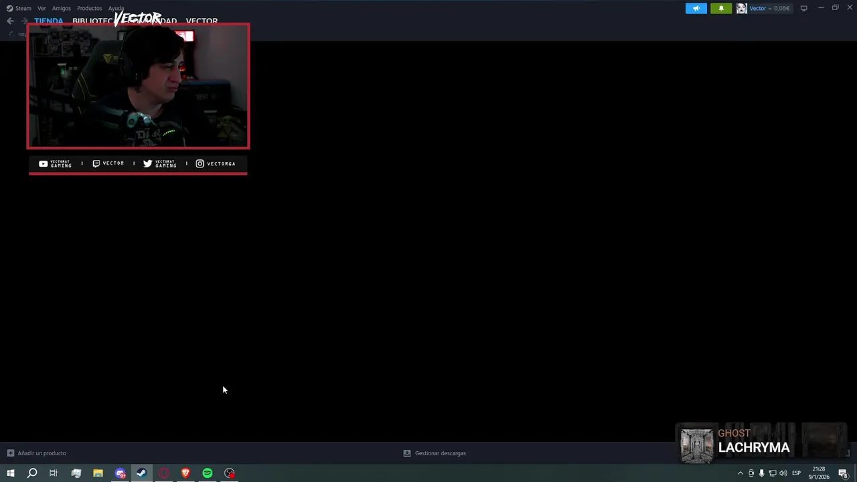Open Spotify from taskbar
Viewport: 857px width, 482px height.
208,473
